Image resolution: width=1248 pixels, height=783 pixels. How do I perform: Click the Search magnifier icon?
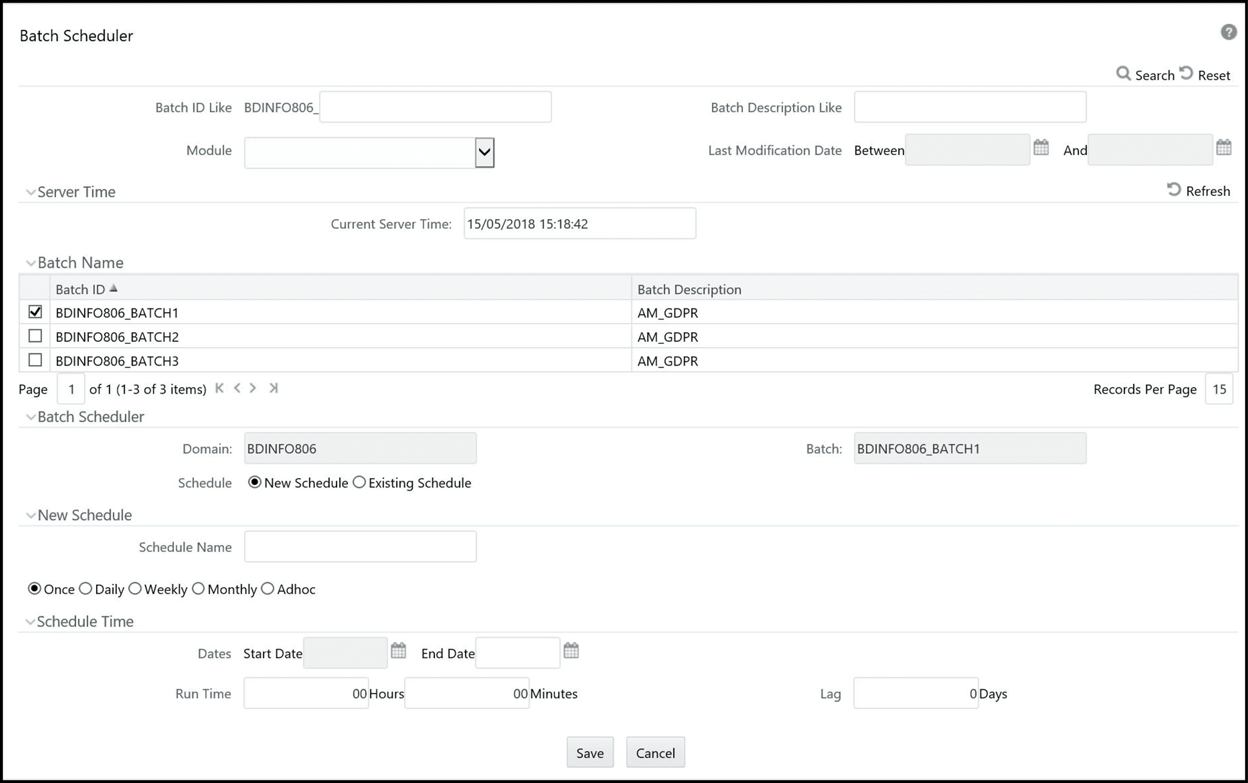(x=1123, y=74)
